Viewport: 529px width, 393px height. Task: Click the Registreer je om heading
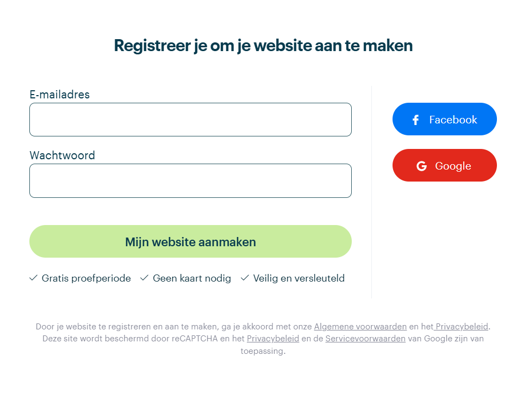[263, 46]
